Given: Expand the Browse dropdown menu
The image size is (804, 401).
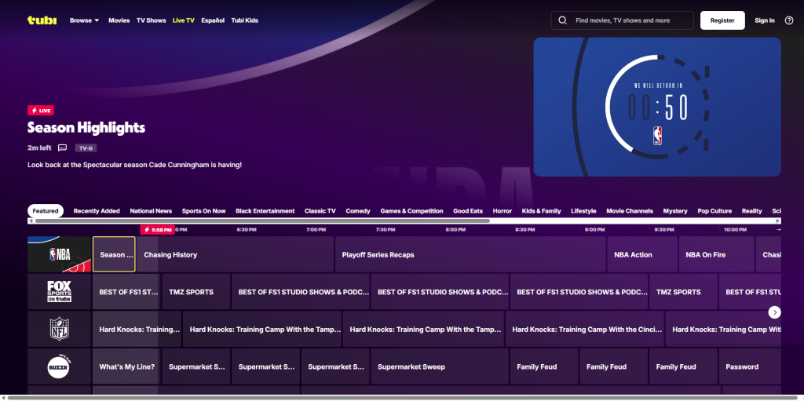Looking at the screenshot, I should (85, 20).
